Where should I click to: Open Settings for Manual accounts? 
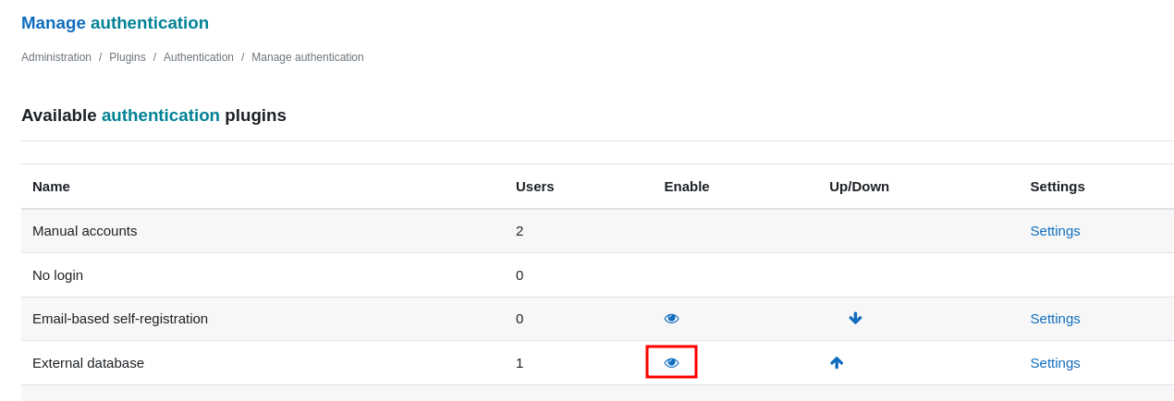[1055, 230]
